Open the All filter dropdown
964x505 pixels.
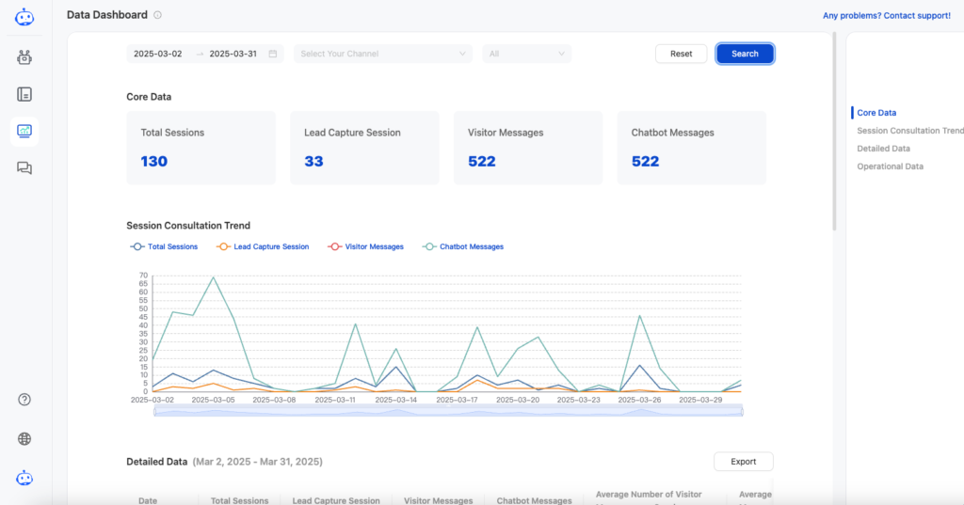(x=527, y=54)
